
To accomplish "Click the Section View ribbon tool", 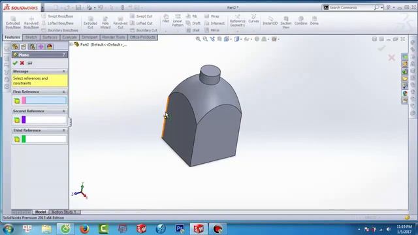I will [x=286, y=22].
